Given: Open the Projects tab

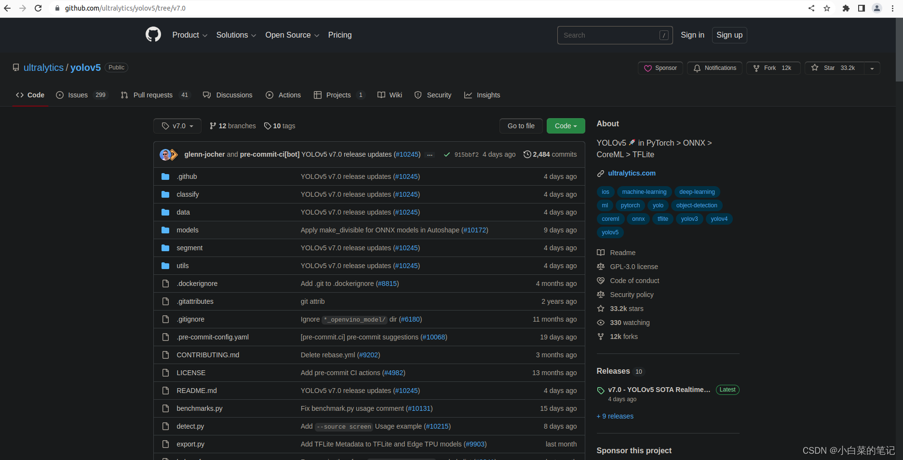Looking at the screenshot, I should click(339, 95).
